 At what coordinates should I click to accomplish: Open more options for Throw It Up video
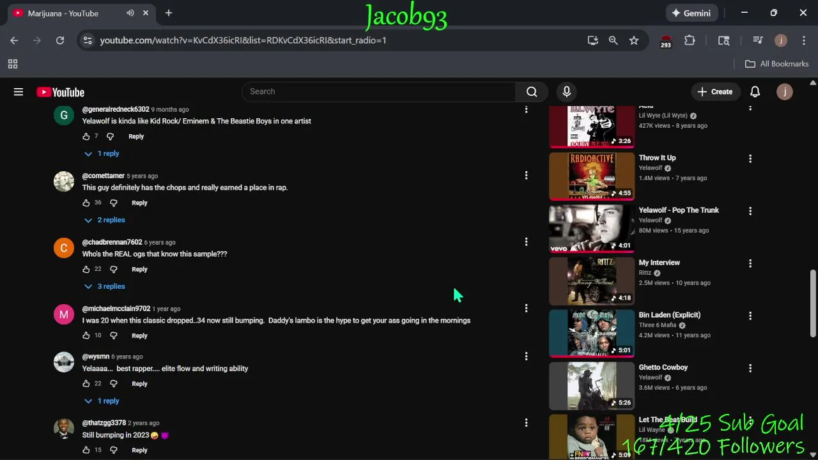750,158
